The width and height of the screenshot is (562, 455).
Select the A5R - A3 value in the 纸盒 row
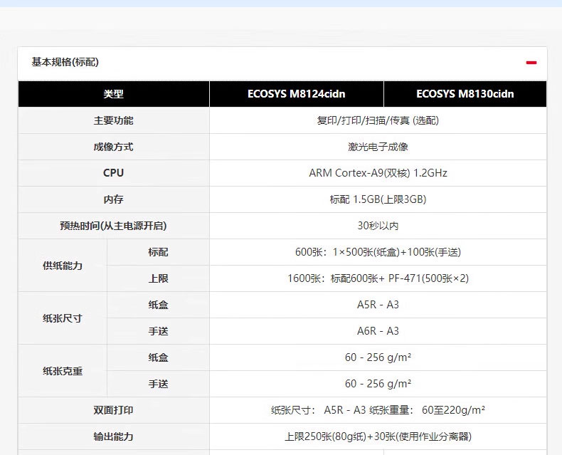(378, 305)
